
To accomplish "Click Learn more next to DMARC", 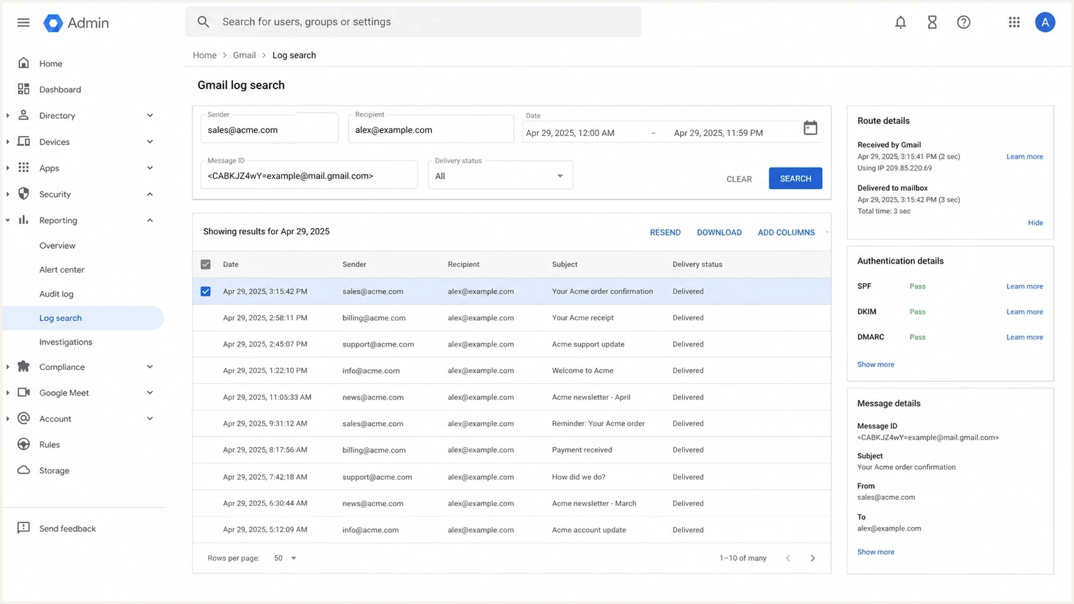I will (x=1025, y=337).
